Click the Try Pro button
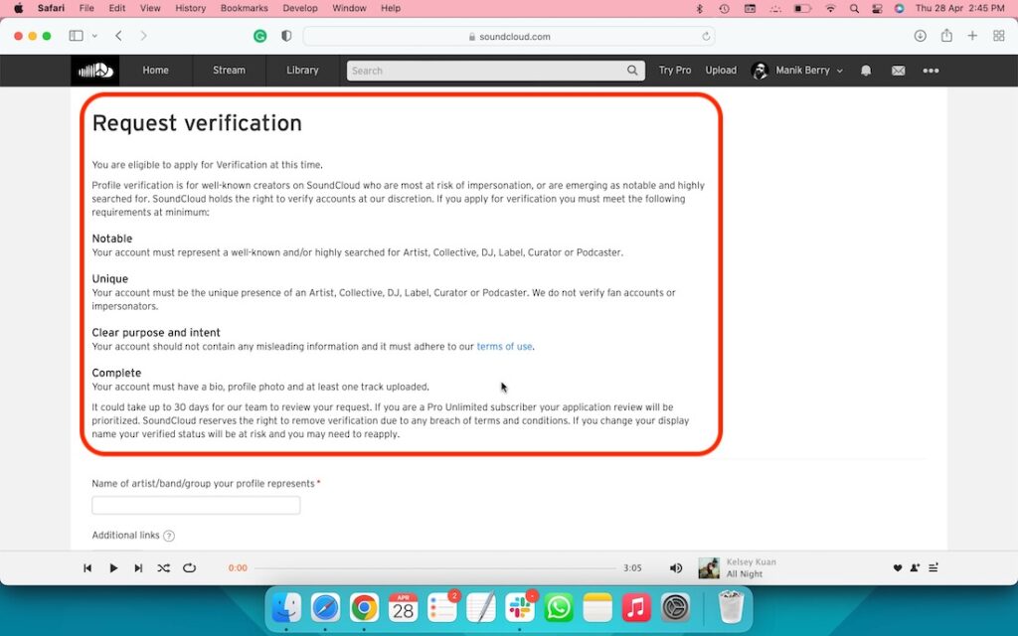 point(675,71)
